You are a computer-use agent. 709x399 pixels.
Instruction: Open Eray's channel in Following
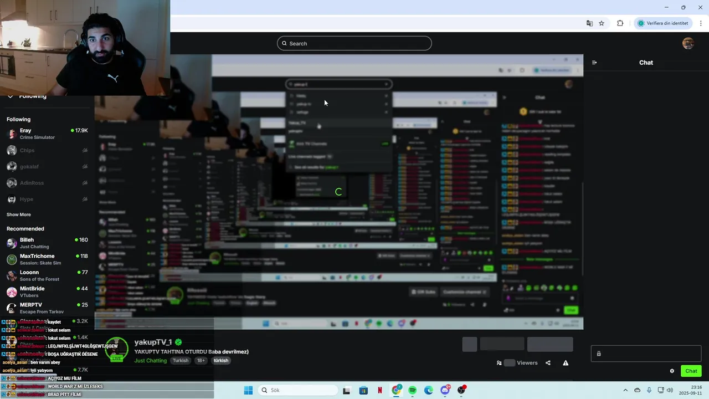47,134
